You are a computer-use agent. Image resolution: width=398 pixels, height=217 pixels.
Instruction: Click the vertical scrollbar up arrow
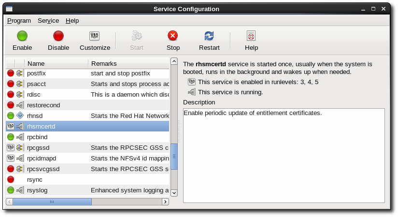(174, 61)
